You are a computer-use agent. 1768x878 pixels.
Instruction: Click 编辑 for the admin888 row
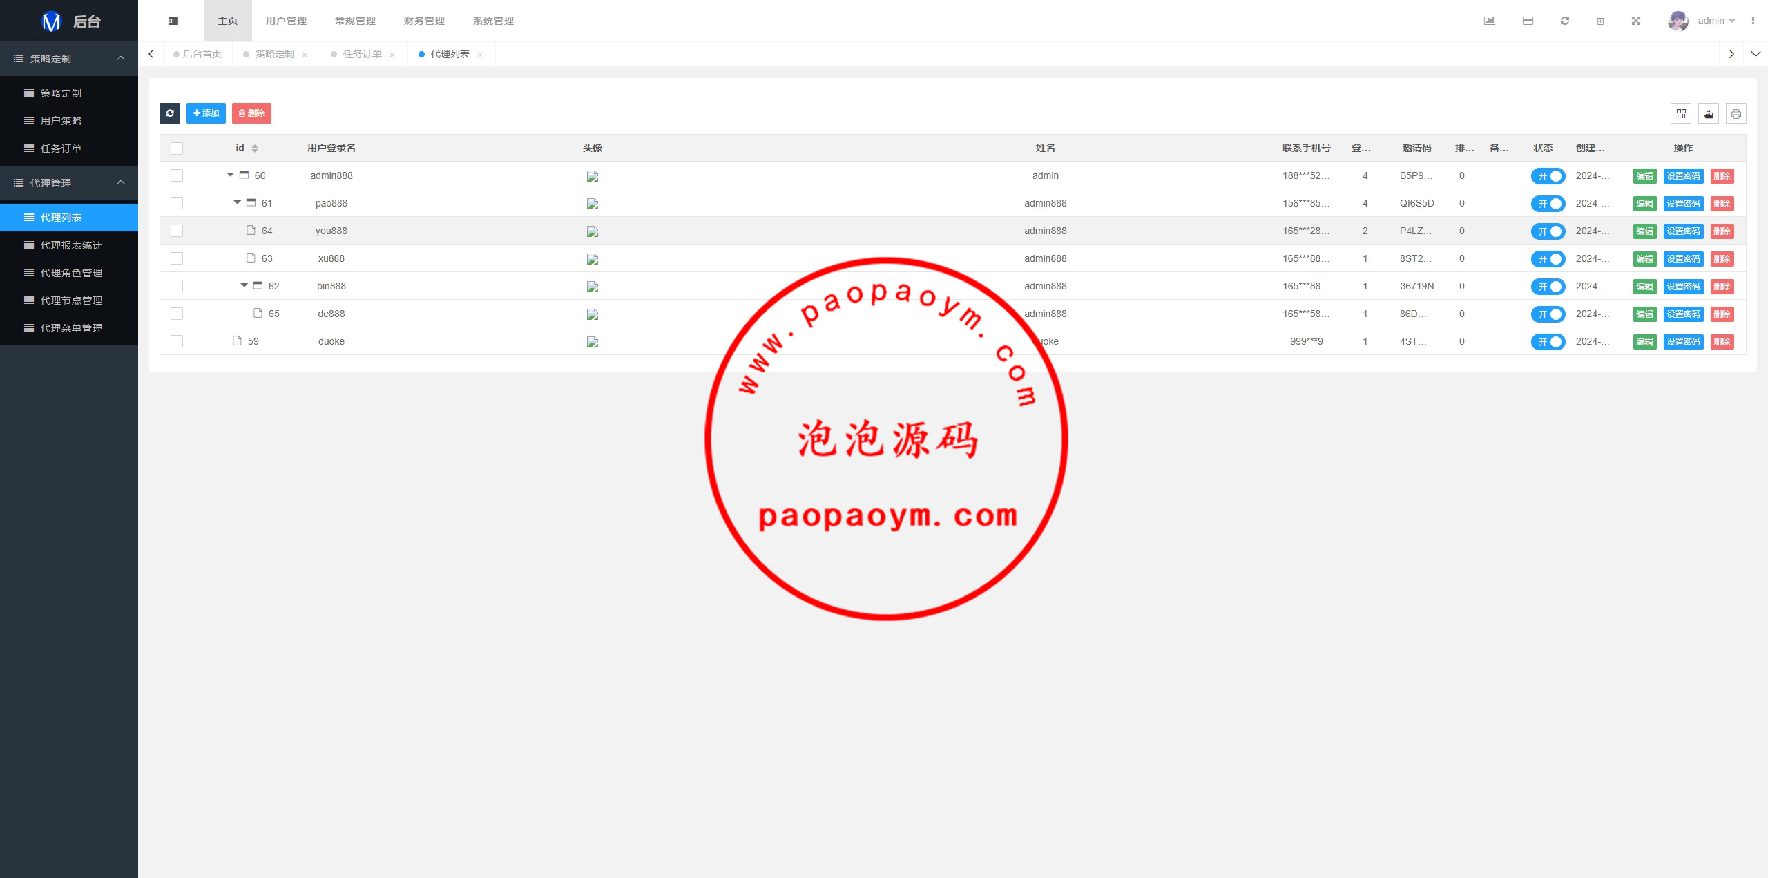click(x=1644, y=176)
